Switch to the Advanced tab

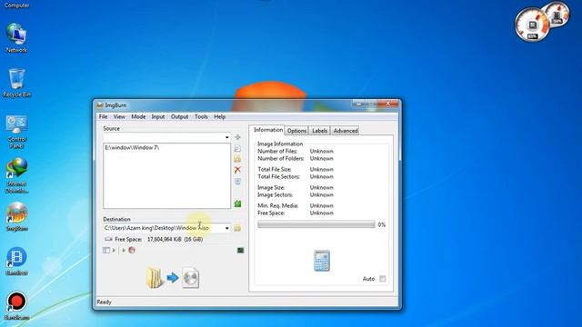[x=346, y=131]
